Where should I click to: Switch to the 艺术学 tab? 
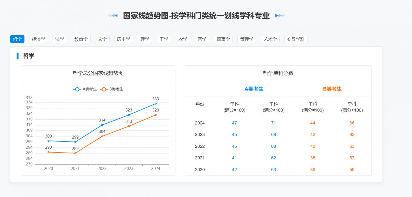click(270, 39)
